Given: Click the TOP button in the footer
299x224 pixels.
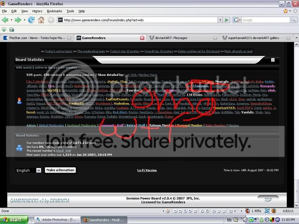Looking at the screenshot, I should click(268, 200).
